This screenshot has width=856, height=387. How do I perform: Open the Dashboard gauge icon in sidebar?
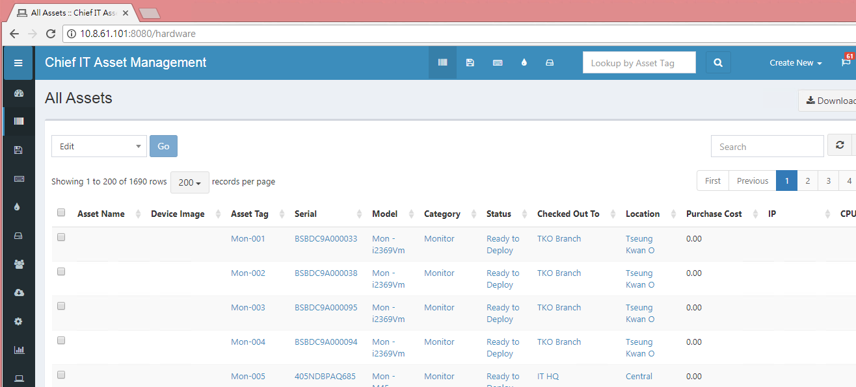point(18,93)
